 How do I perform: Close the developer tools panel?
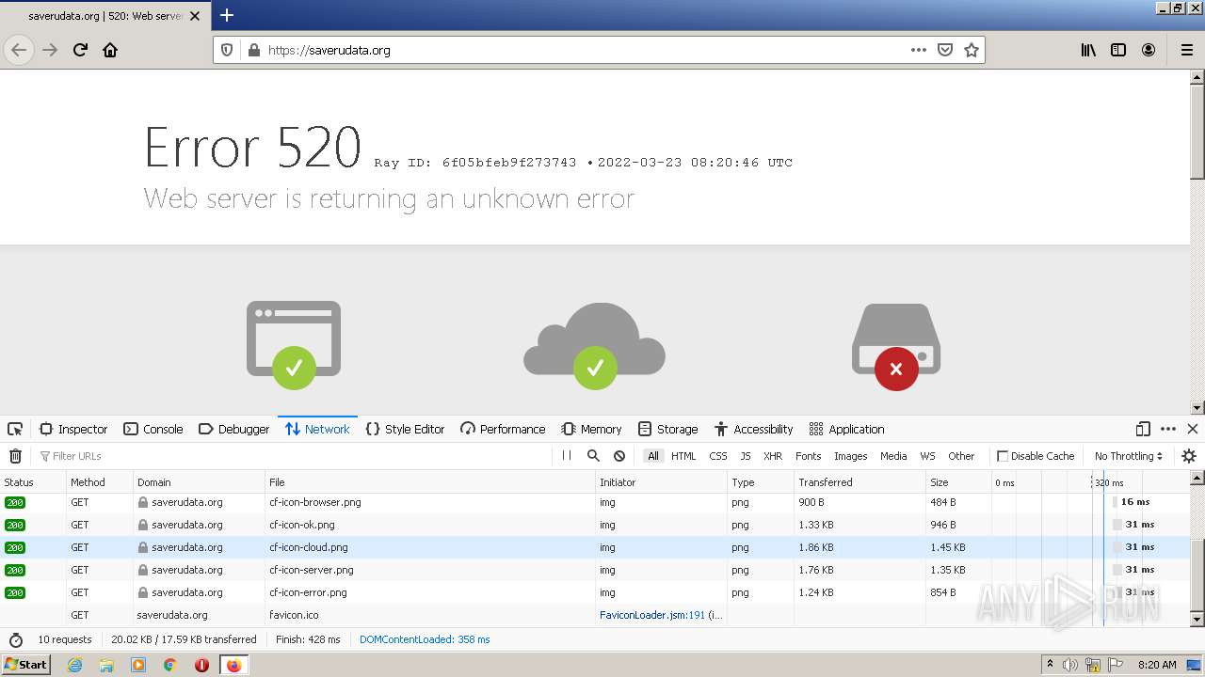1192,429
